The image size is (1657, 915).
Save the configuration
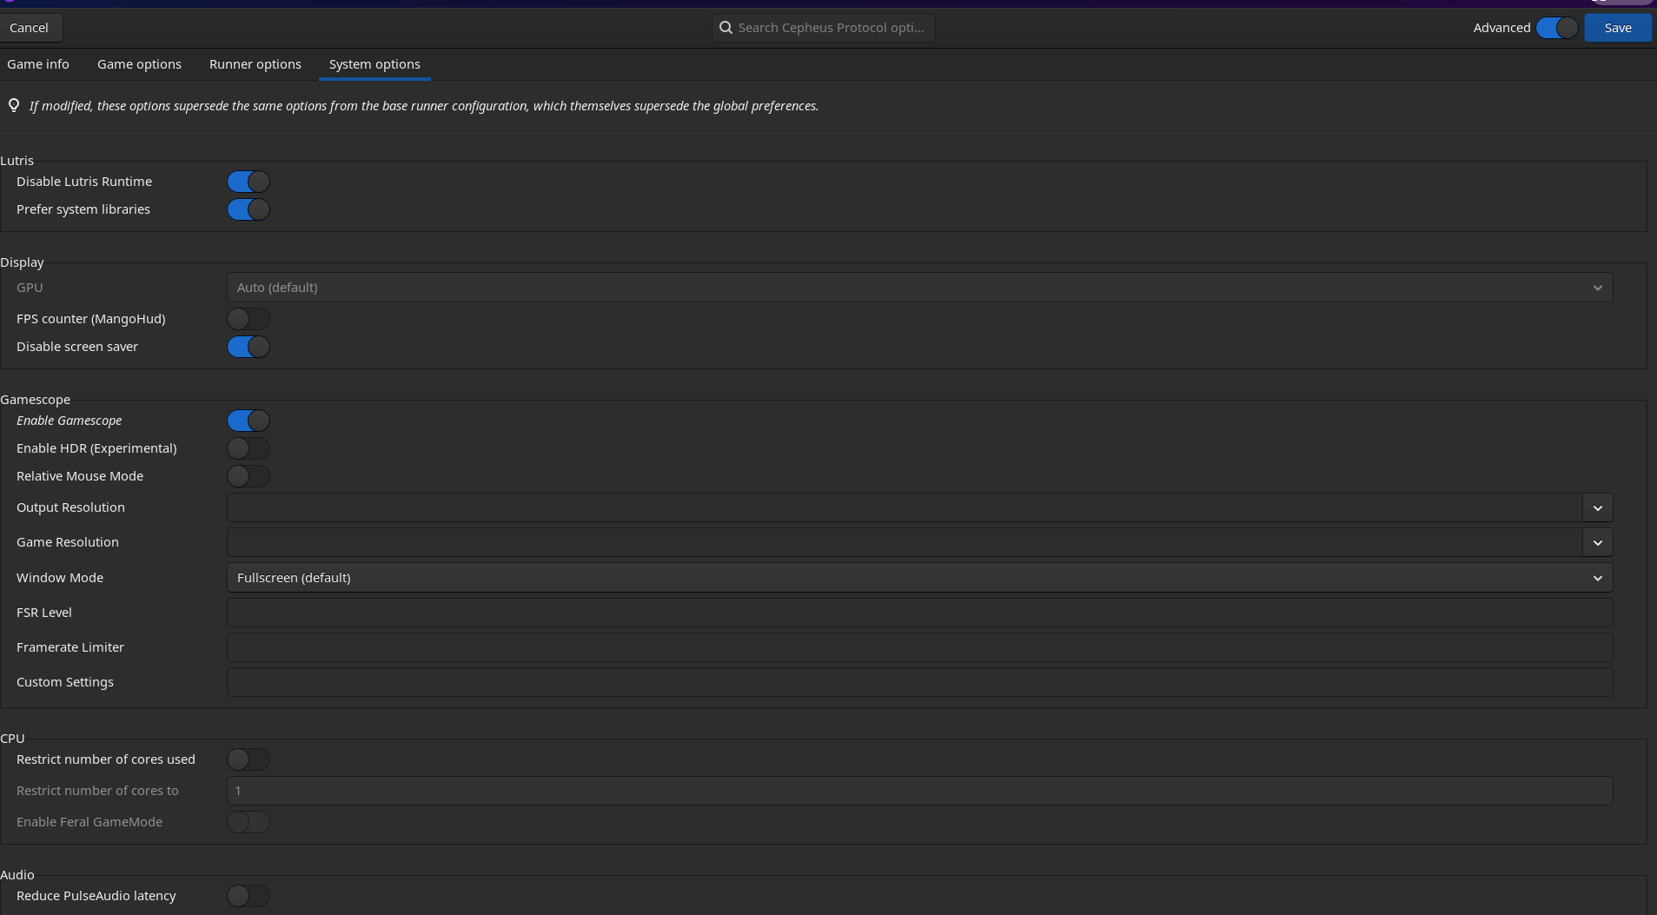(1618, 28)
